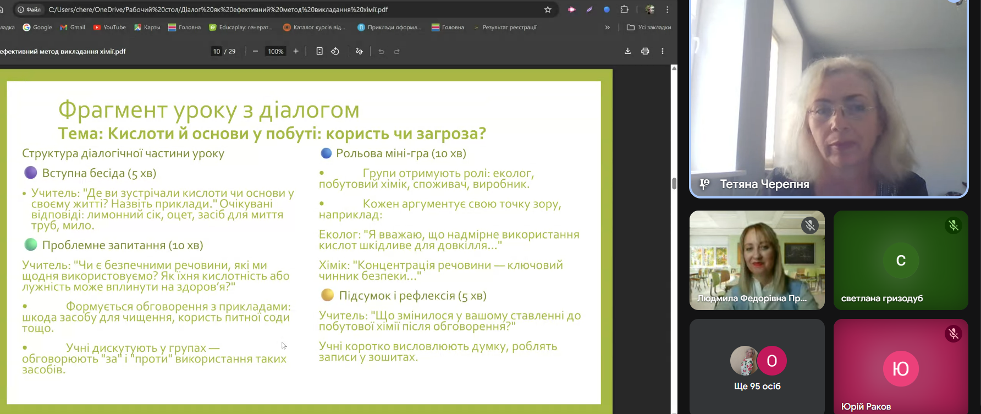Click the text Проблемне запитання (10 хв)
Viewport: 981px width, 414px height.
click(123, 245)
